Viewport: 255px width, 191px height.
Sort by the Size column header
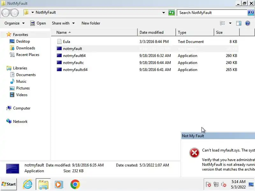(x=227, y=32)
